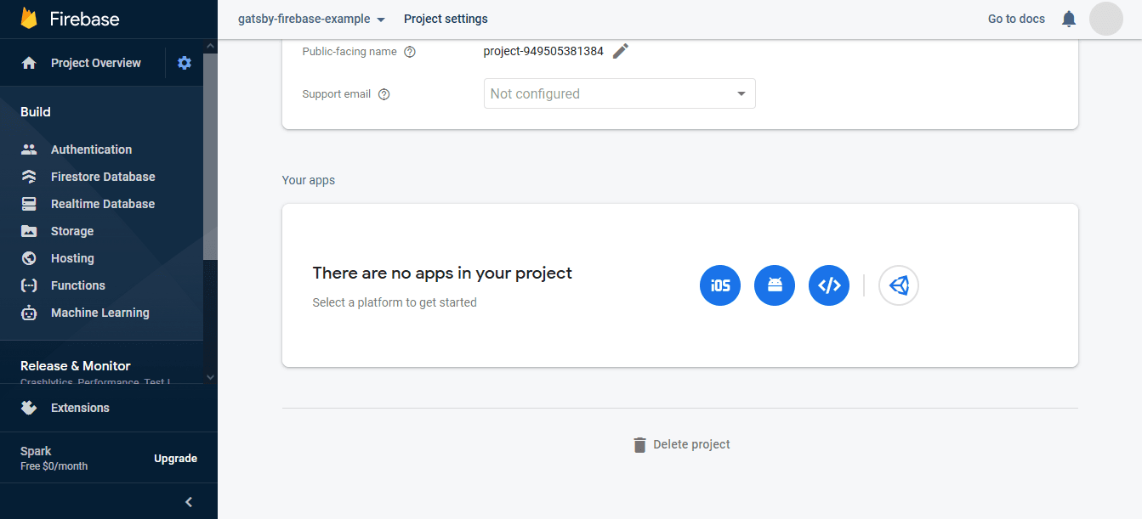Click the Realtime Database icon
Viewport: 1142px width, 519px height.
tap(29, 204)
